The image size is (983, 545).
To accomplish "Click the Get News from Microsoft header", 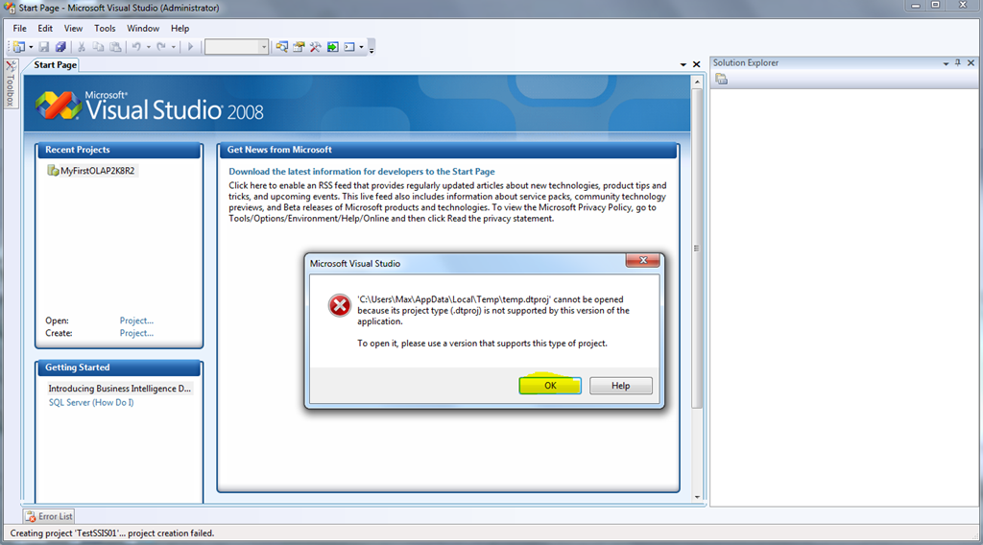I will [x=448, y=150].
